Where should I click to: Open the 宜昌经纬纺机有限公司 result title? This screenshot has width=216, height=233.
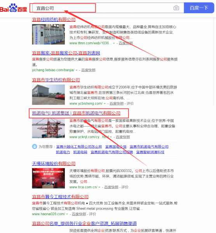click(54, 20)
